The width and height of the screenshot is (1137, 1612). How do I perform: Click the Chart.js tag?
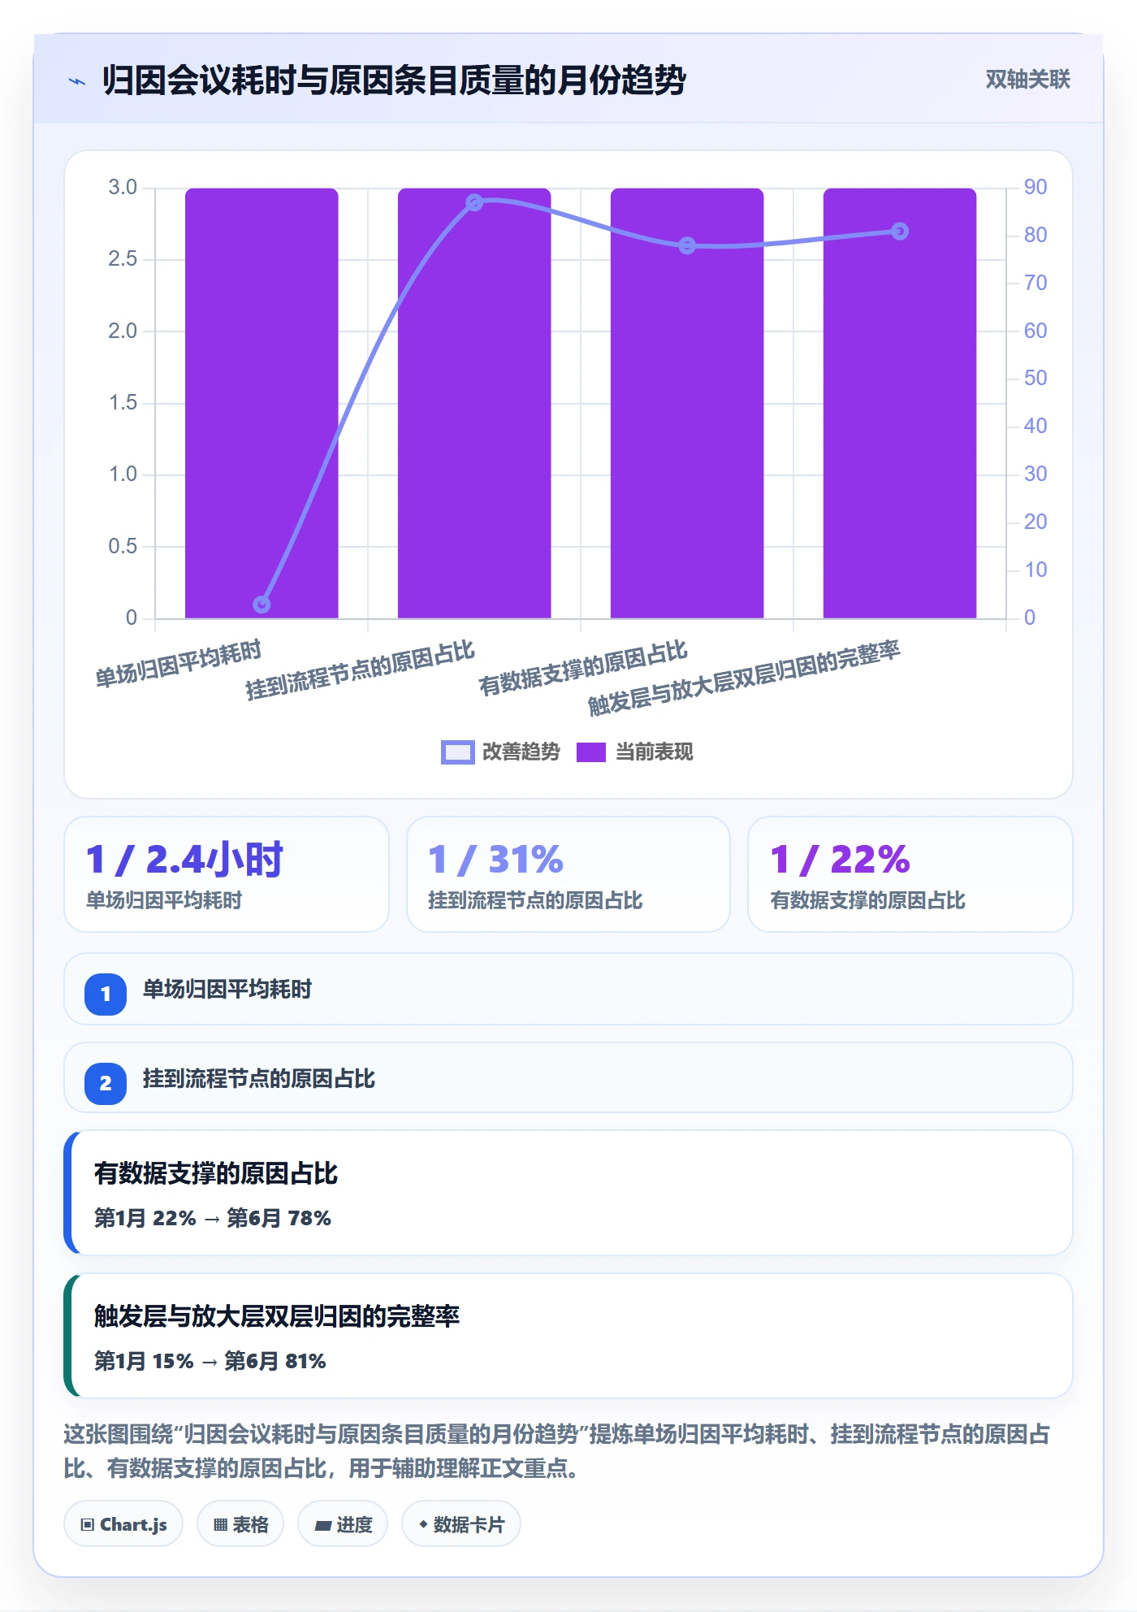[123, 1524]
